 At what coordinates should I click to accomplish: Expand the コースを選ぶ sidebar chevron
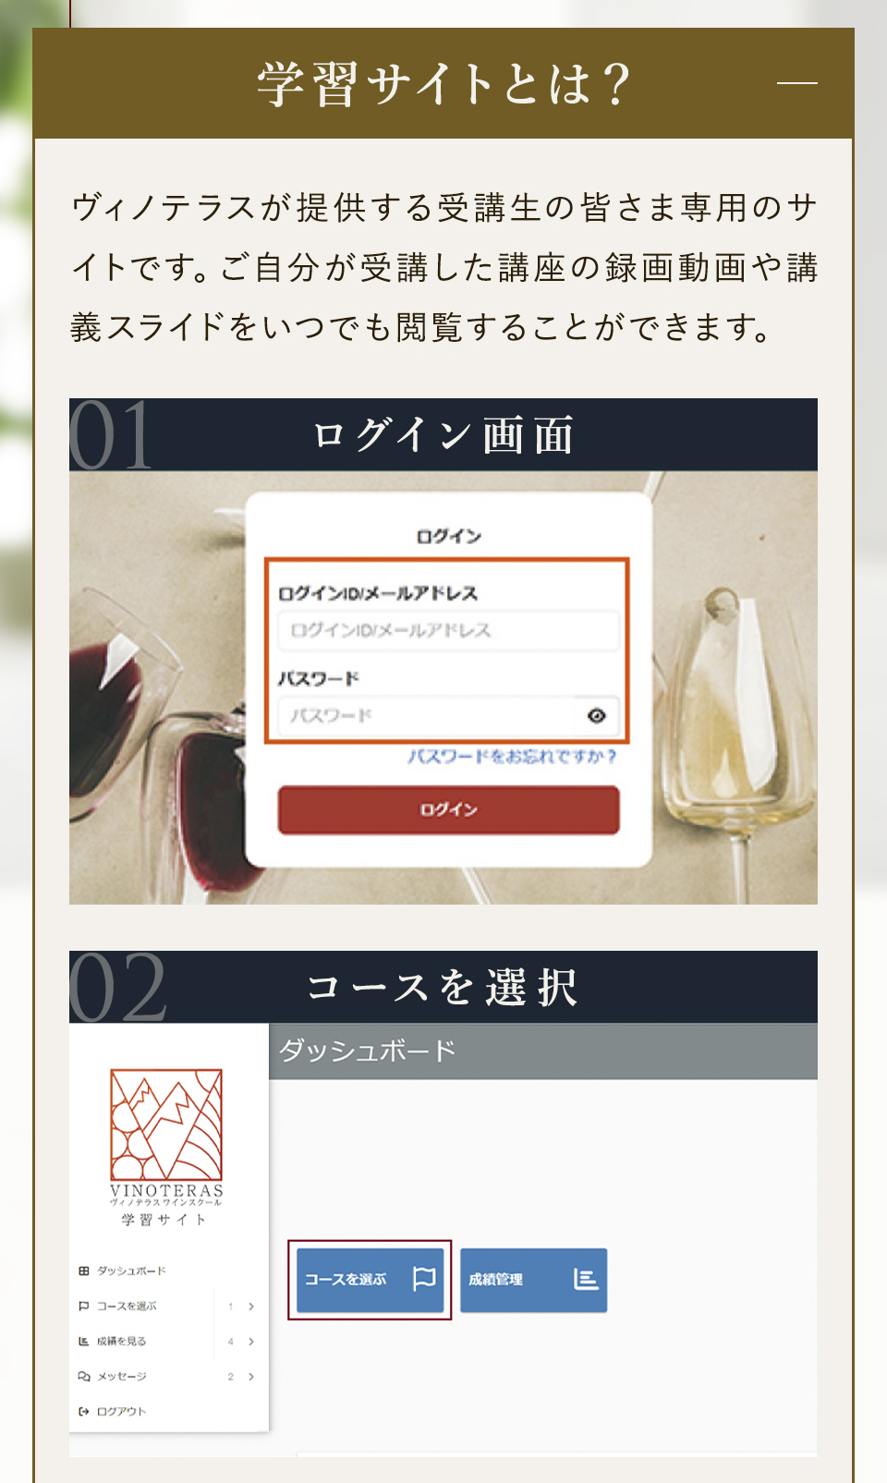click(x=251, y=1306)
